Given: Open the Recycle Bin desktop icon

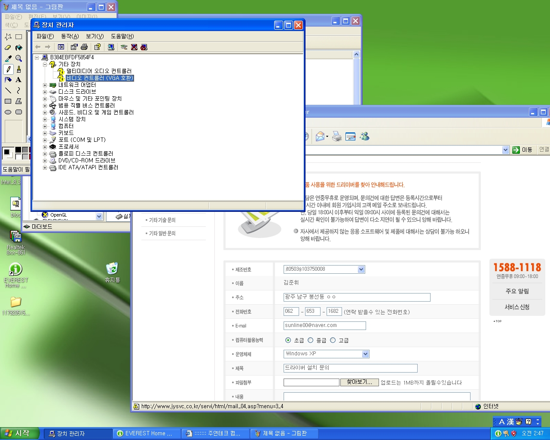Looking at the screenshot, I should tap(112, 269).
